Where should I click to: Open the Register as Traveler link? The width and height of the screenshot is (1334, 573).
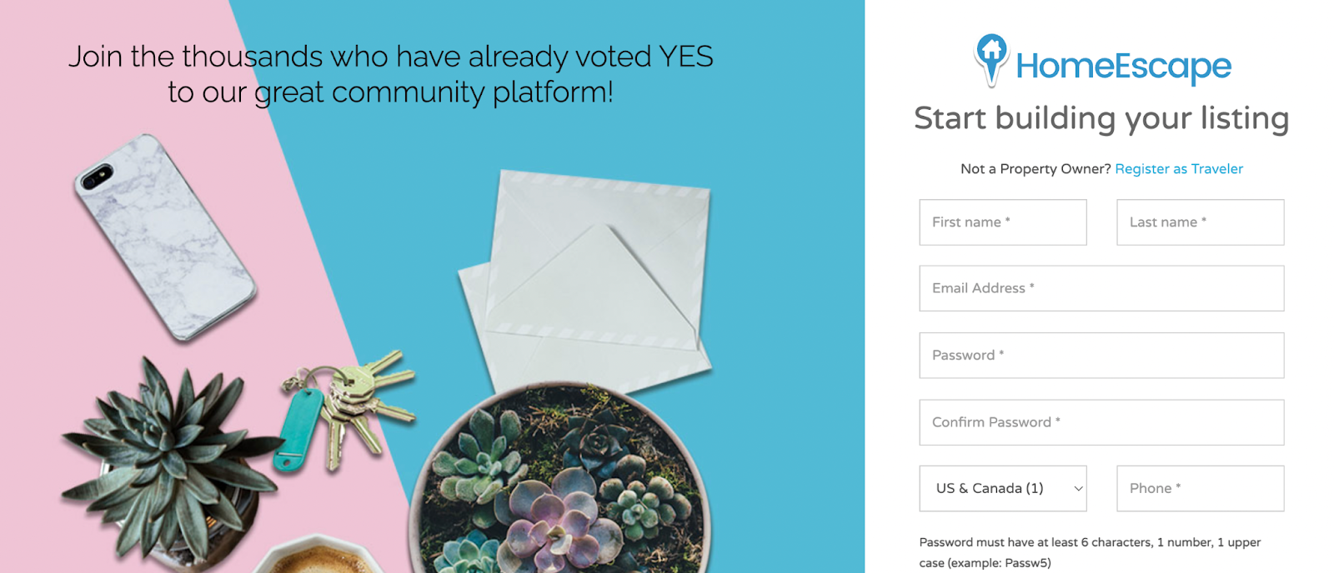(x=1178, y=169)
